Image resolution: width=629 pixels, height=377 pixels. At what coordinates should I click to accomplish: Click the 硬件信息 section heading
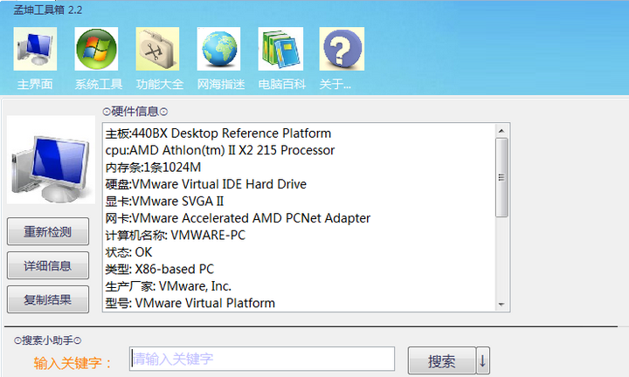(x=135, y=112)
